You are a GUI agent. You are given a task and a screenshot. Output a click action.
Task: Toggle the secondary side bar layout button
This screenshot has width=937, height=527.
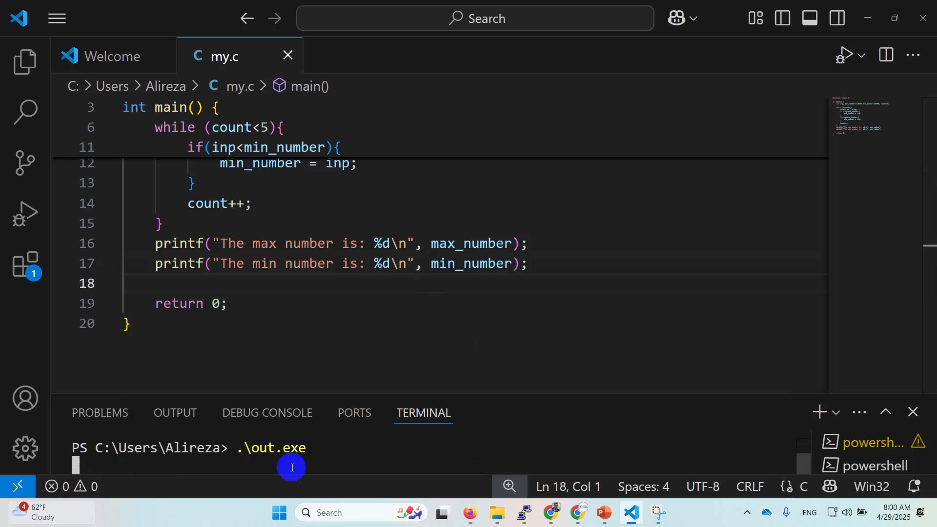pyautogui.click(x=837, y=18)
